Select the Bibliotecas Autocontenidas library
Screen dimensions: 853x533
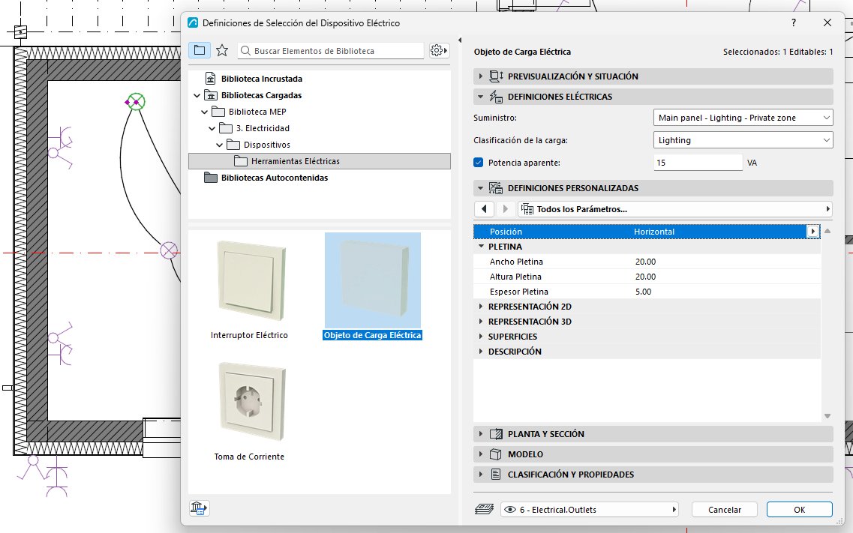tap(266, 178)
